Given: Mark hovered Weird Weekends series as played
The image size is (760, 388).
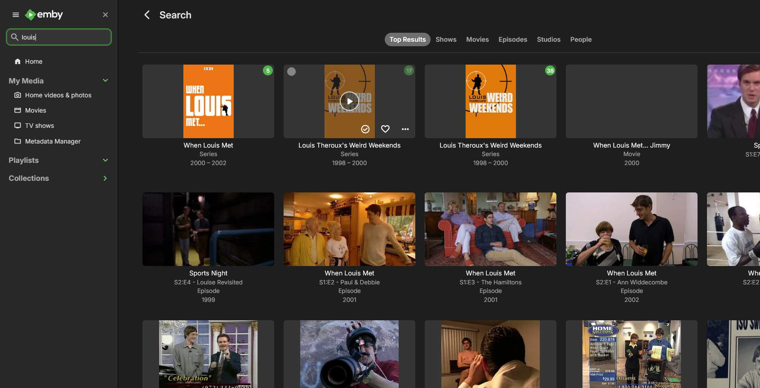Looking at the screenshot, I should (365, 129).
